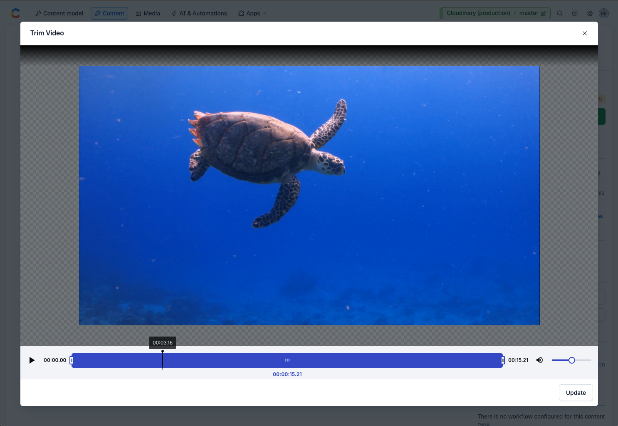Expand the Apps dropdown menu
The width and height of the screenshot is (618, 426).
pyautogui.click(x=252, y=13)
